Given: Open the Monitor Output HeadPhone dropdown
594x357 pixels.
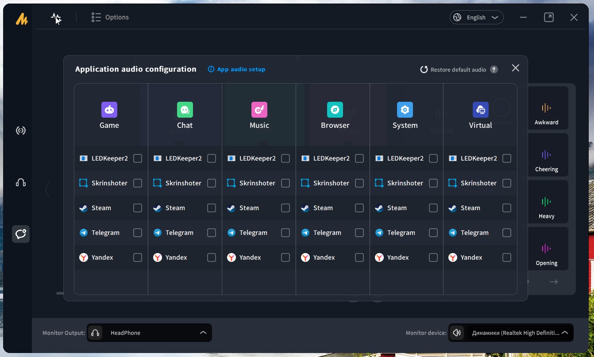Looking at the screenshot, I should pyautogui.click(x=149, y=333).
